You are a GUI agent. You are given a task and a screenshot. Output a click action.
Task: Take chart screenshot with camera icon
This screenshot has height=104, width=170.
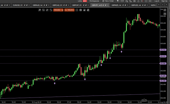tap(165, 14)
